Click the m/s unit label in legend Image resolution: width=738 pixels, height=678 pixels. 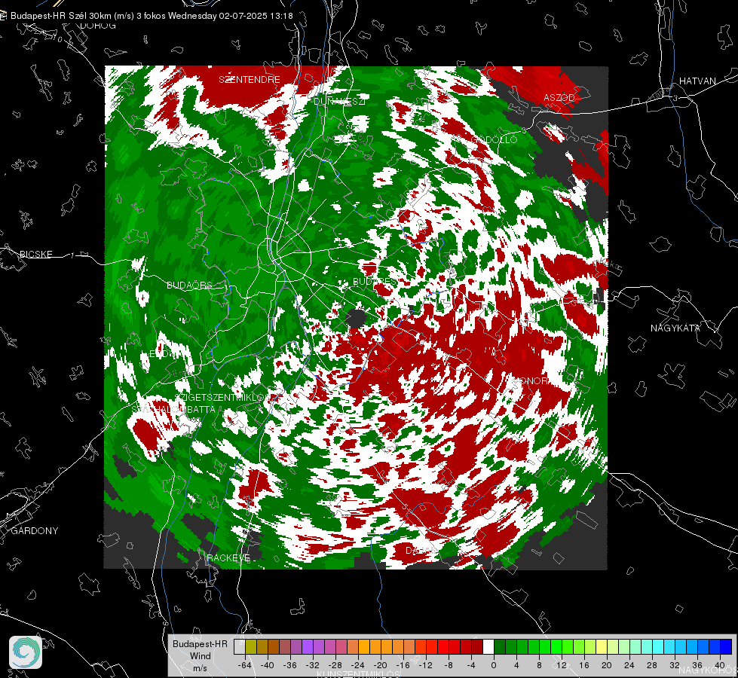point(200,668)
